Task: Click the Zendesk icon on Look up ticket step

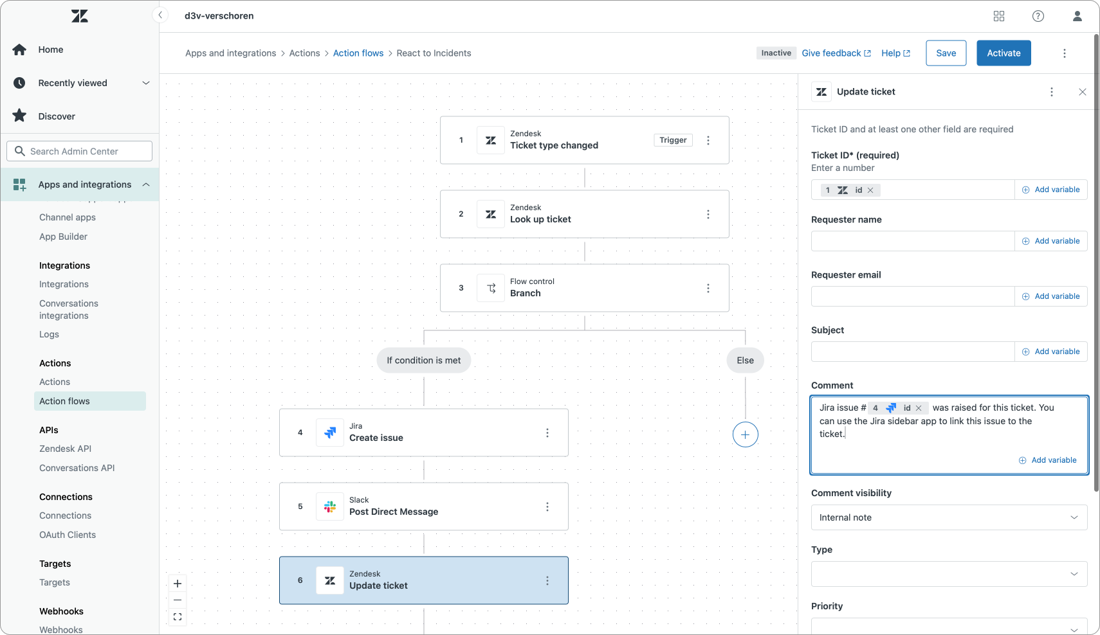Action: pos(491,214)
